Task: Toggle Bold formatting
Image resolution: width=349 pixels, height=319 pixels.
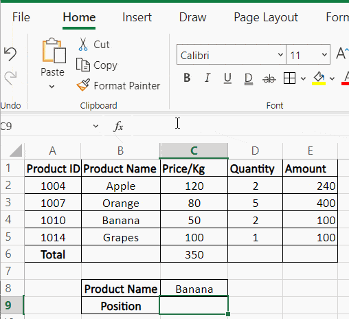Action: click(x=187, y=78)
